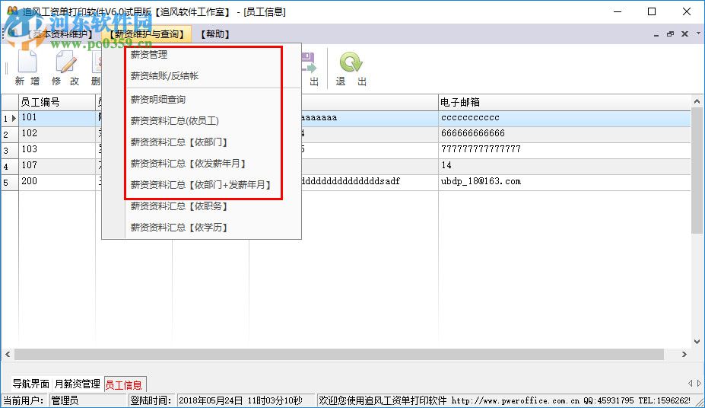This screenshot has width=705, height=408.
Task: Open the menu bar overflow dropdown arrow
Action: (698, 33)
